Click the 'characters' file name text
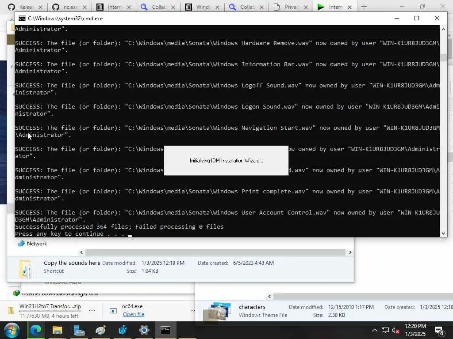The image size is (453, 339). [x=252, y=307]
